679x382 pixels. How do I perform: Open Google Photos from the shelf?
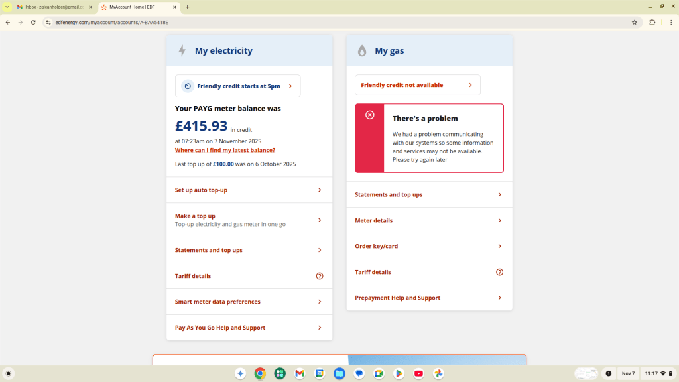[438, 373]
